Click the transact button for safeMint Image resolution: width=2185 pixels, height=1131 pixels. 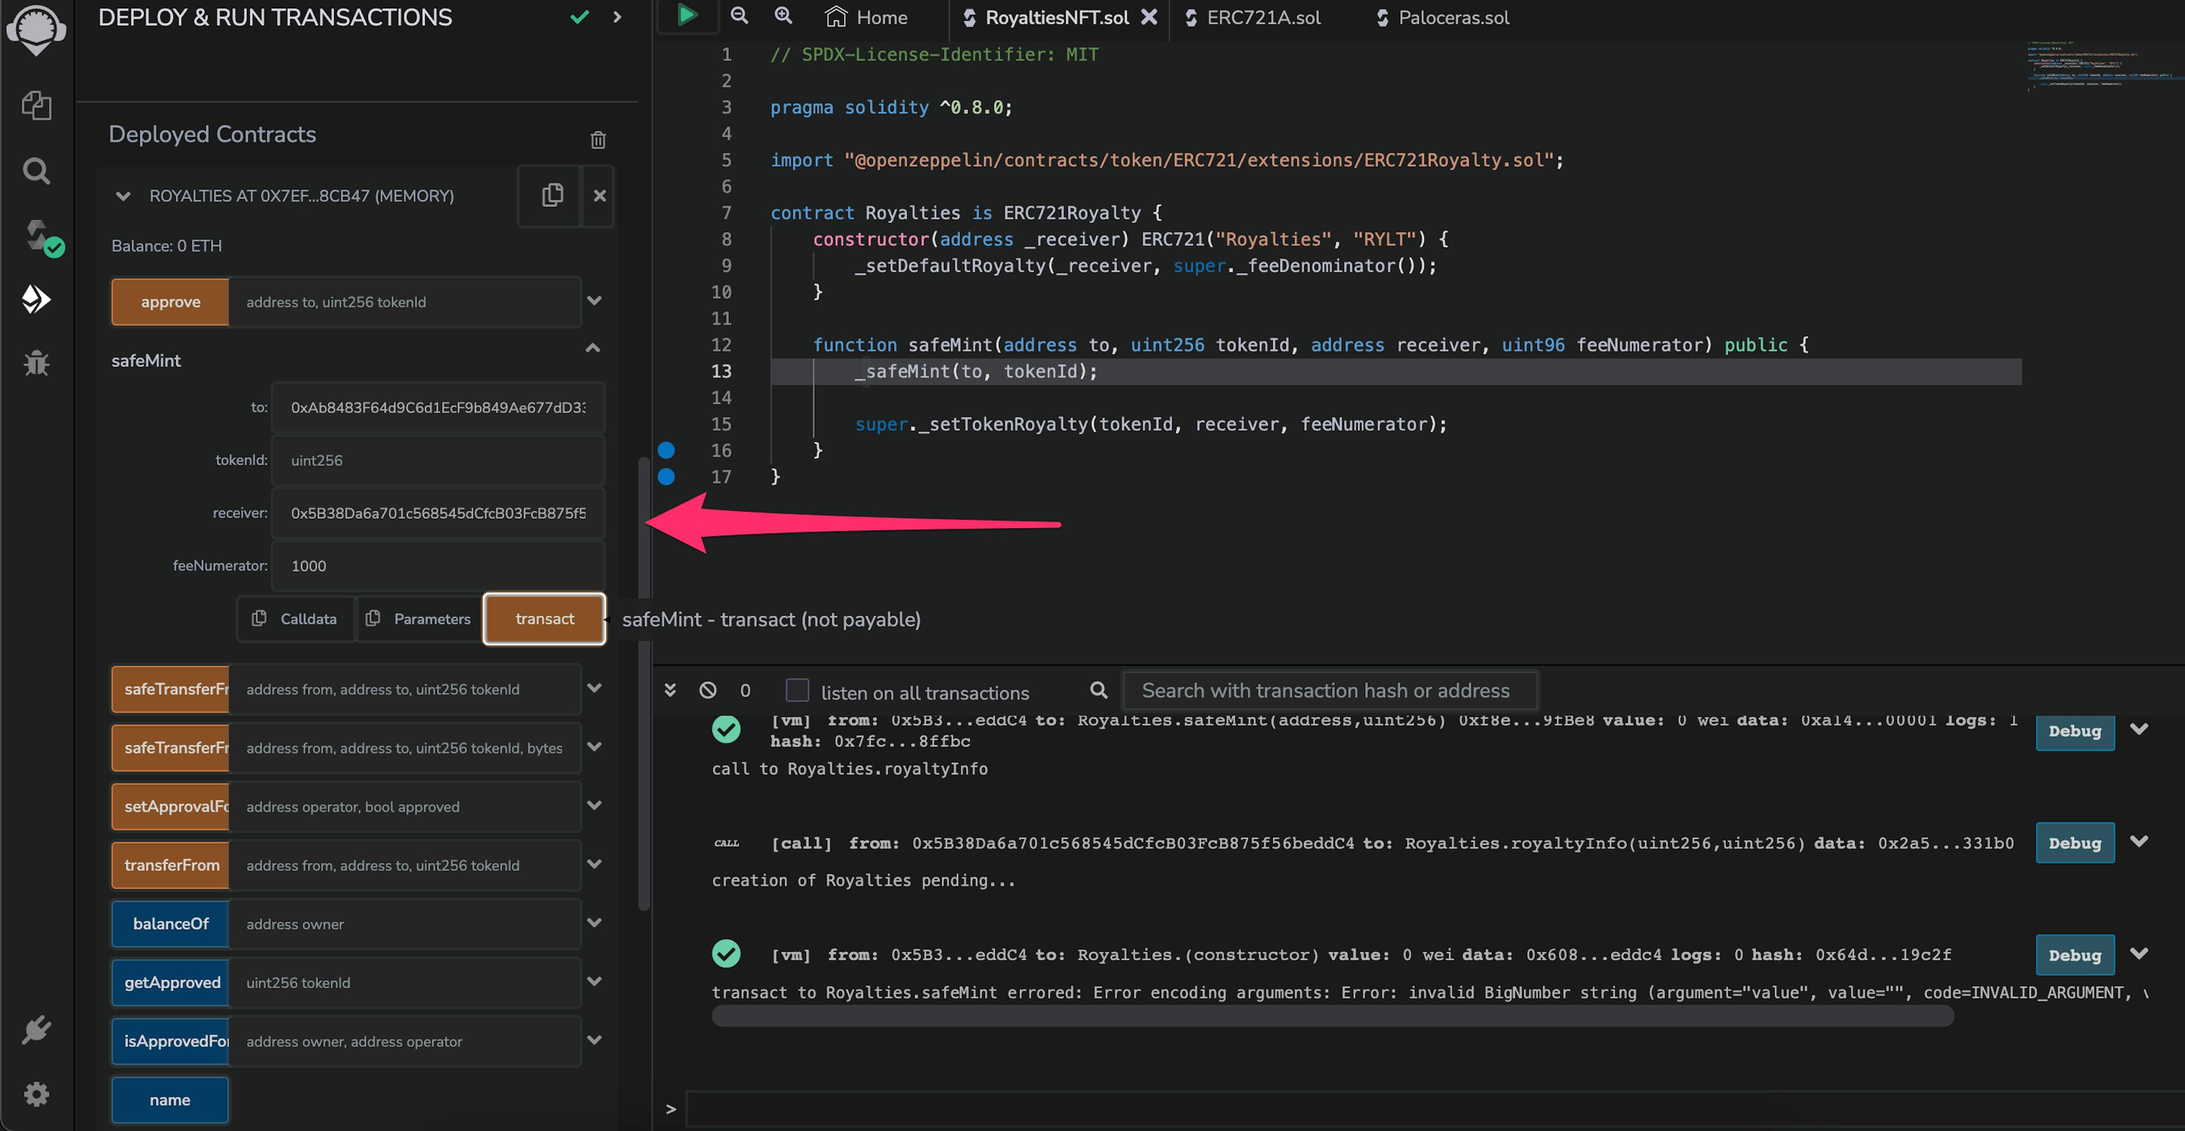click(x=544, y=617)
